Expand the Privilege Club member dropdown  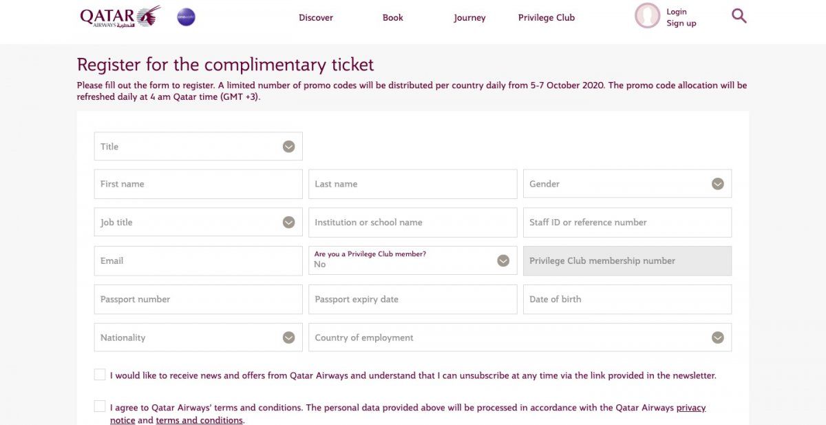click(x=503, y=260)
